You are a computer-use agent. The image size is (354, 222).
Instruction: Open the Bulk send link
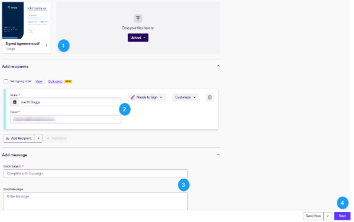[55, 81]
